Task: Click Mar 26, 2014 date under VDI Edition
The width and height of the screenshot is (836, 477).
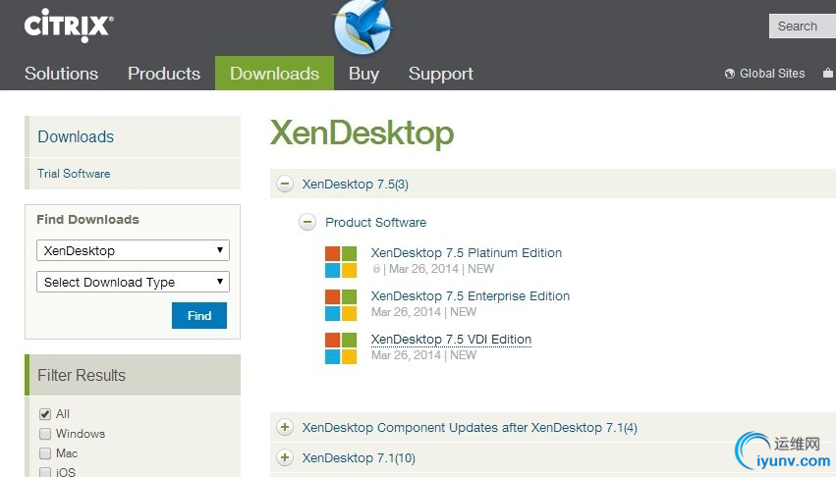Action: [406, 355]
